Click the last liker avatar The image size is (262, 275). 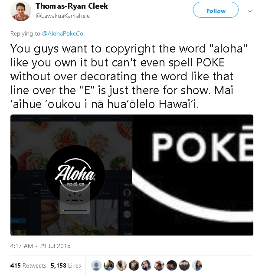click(197, 265)
